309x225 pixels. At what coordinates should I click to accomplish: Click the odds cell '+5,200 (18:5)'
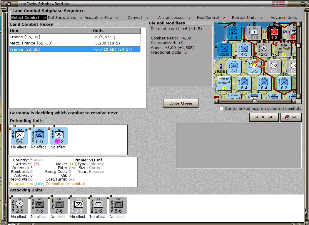[x=116, y=43]
